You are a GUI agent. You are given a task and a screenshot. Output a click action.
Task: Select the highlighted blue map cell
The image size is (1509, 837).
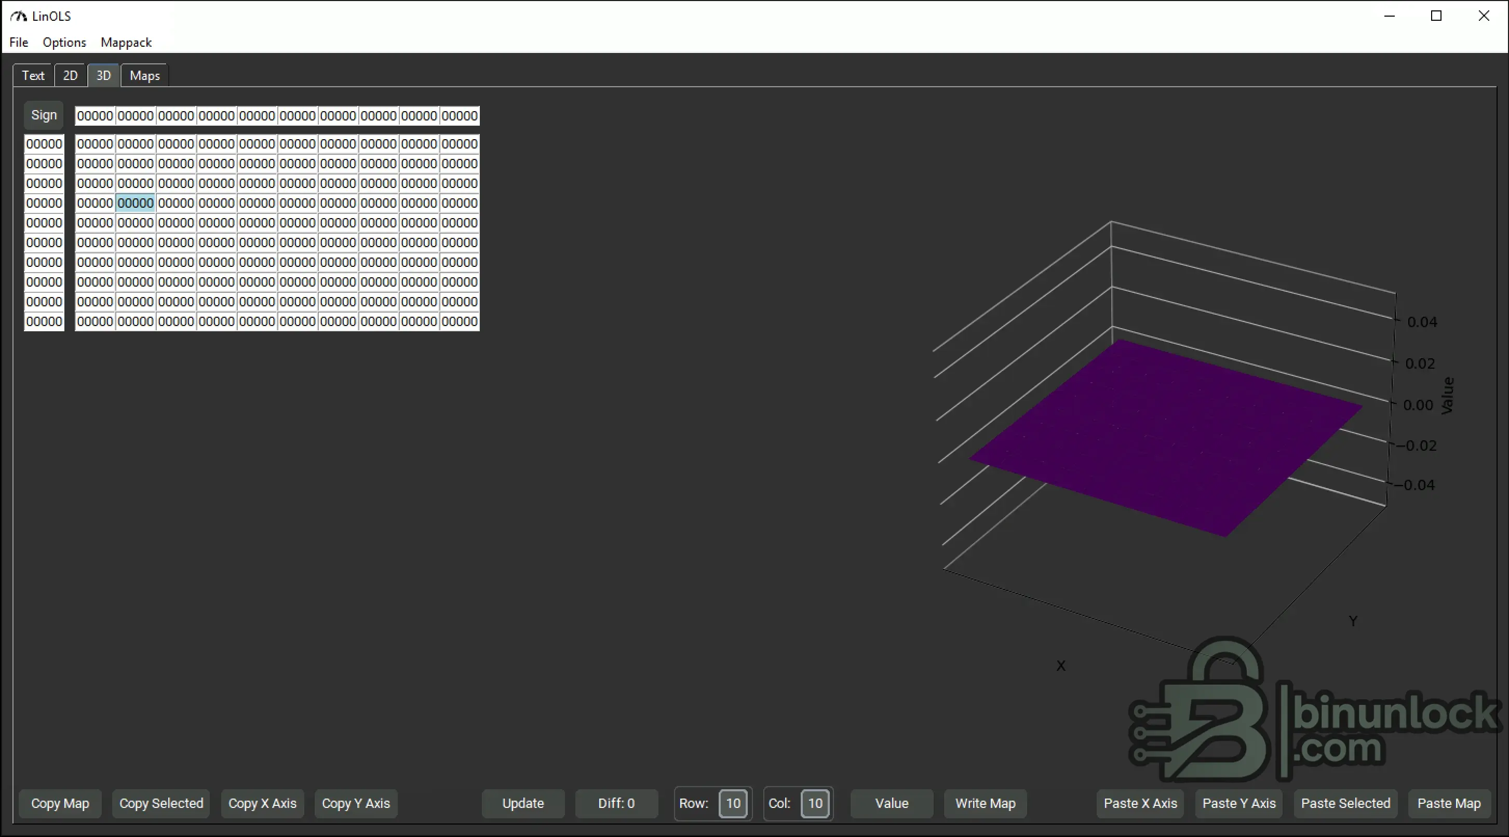click(136, 203)
